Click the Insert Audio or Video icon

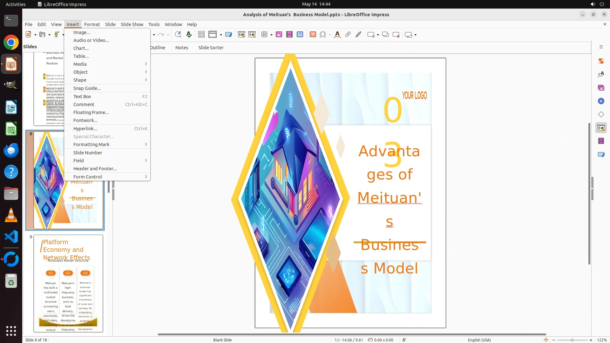tap(289, 35)
